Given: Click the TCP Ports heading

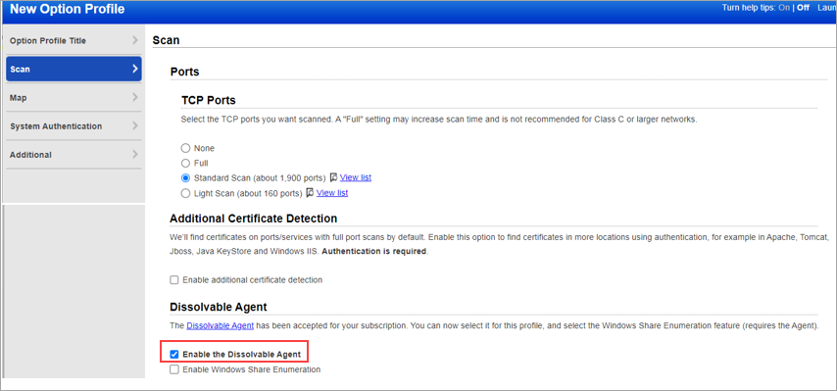Looking at the screenshot, I should coord(209,100).
